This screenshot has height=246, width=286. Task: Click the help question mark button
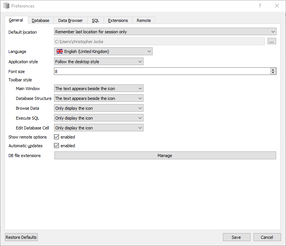tap(260, 6)
